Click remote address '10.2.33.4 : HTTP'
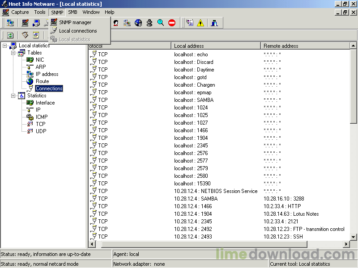The image size is (358, 268). 282,206
